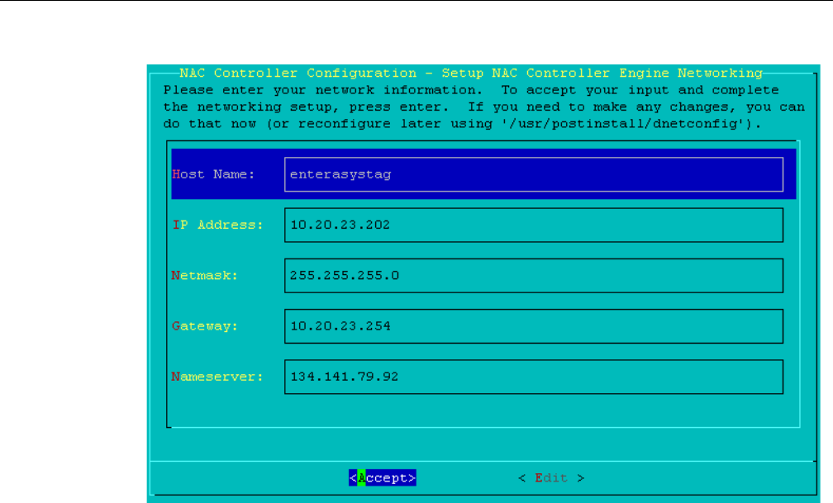Image resolution: width=833 pixels, height=503 pixels.
Task: Click the Nameserver label
Action: pos(218,377)
